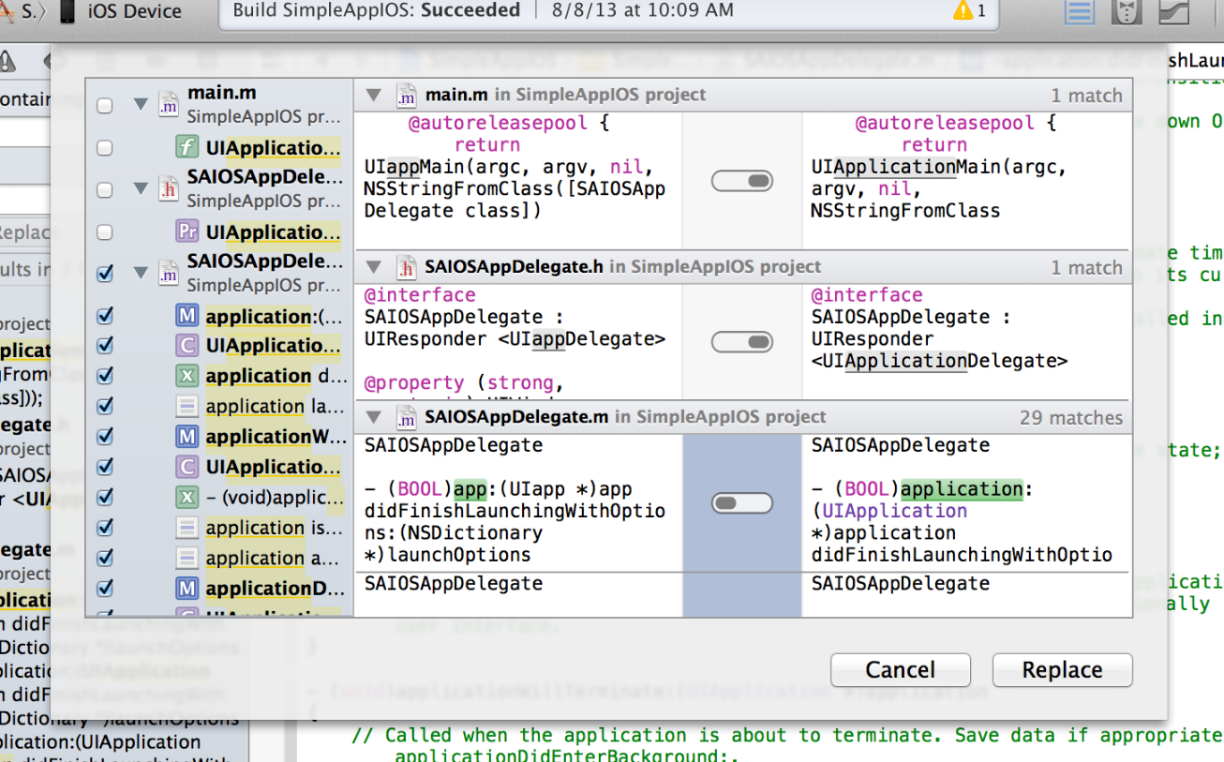Select the 'application a...' result row
Screen dimensions: 1224x762
[x=219, y=558]
